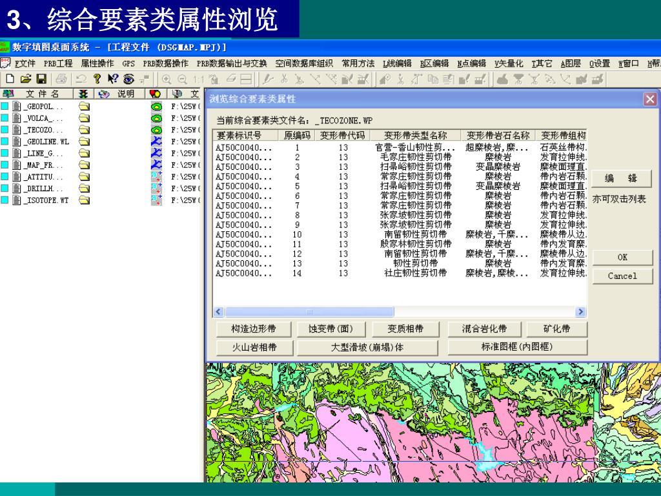The width and height of the screenshot is (661, 496).
Task: Select the 官营-香山韧性剪 row
Action: 400,148
